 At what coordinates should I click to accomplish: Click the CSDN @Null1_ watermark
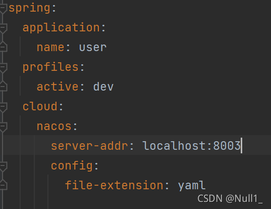coord(230,198)
